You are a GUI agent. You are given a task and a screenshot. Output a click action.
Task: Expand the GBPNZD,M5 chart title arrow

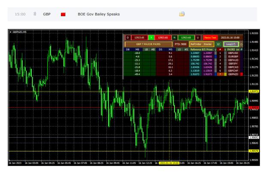(10, 32)
